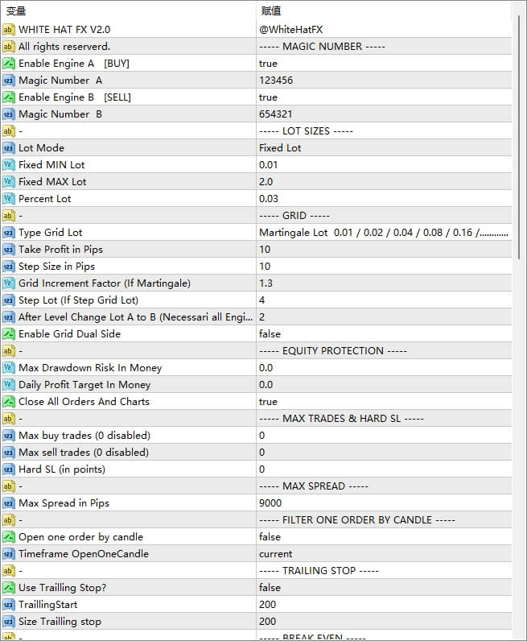Click the integer icon beside Take Profit in Pips
Screen dimensions: 527x641
tap(8, 250)
